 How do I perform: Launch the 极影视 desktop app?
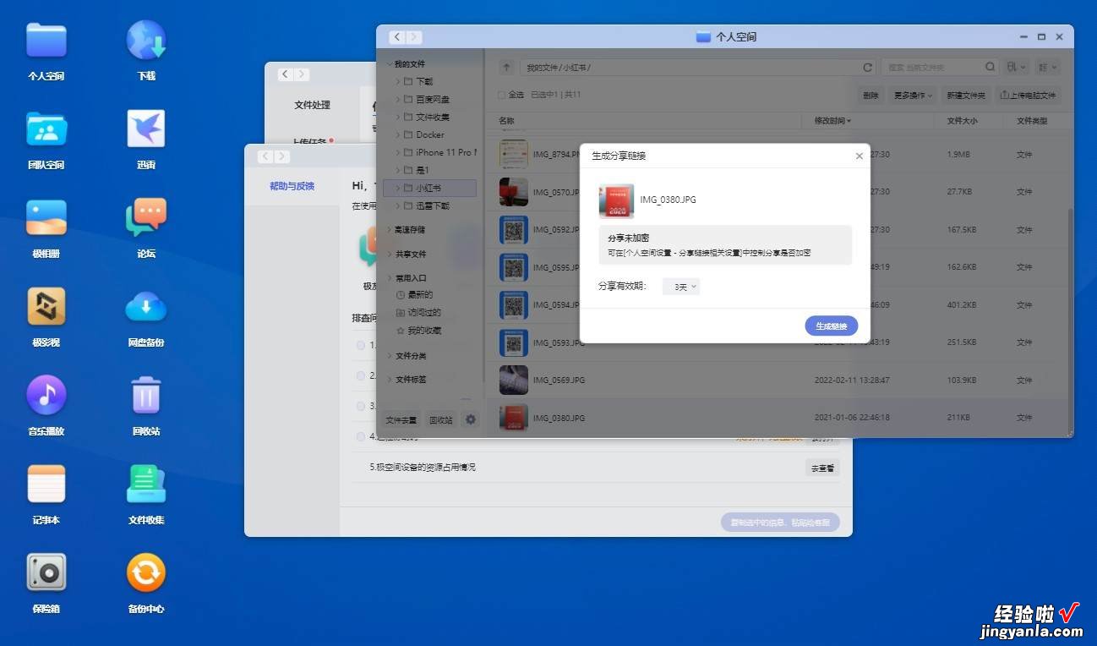[x=46, y=307]
